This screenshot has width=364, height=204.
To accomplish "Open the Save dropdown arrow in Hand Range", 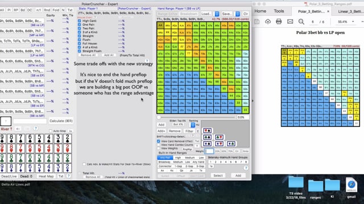I will pyautogui.click(x=238, y=14).
